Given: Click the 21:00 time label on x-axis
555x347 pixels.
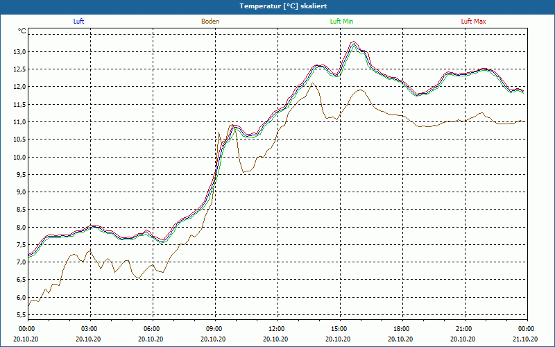Looking at the screenshot, I should tap(463, 329).
